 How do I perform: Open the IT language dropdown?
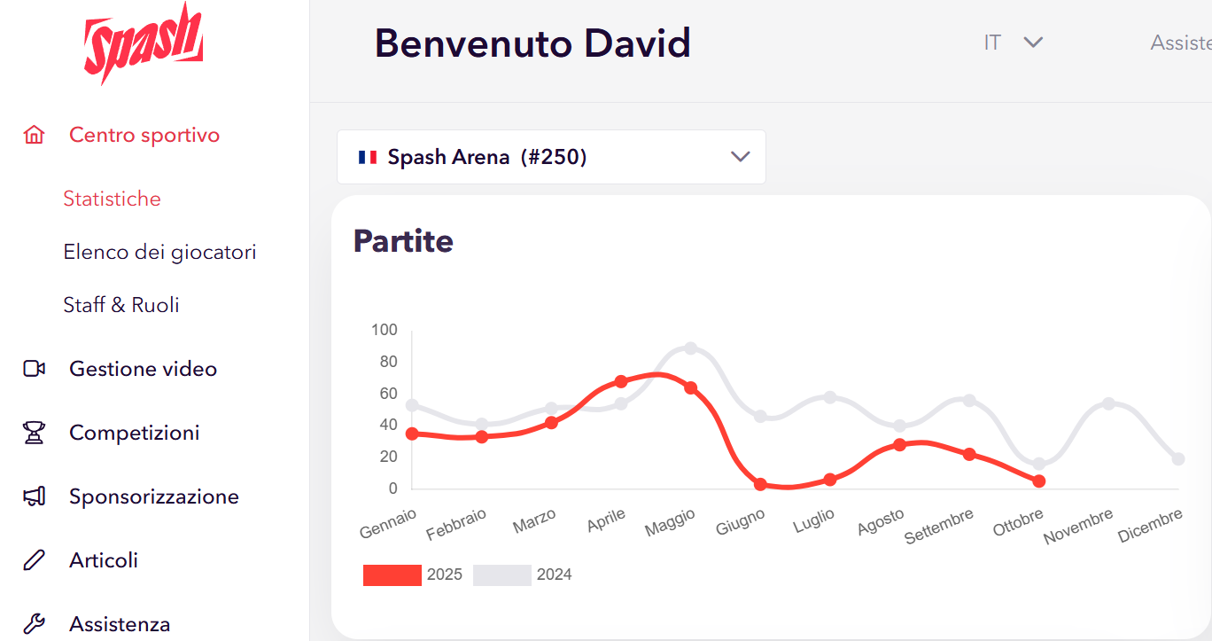[992, 43]
